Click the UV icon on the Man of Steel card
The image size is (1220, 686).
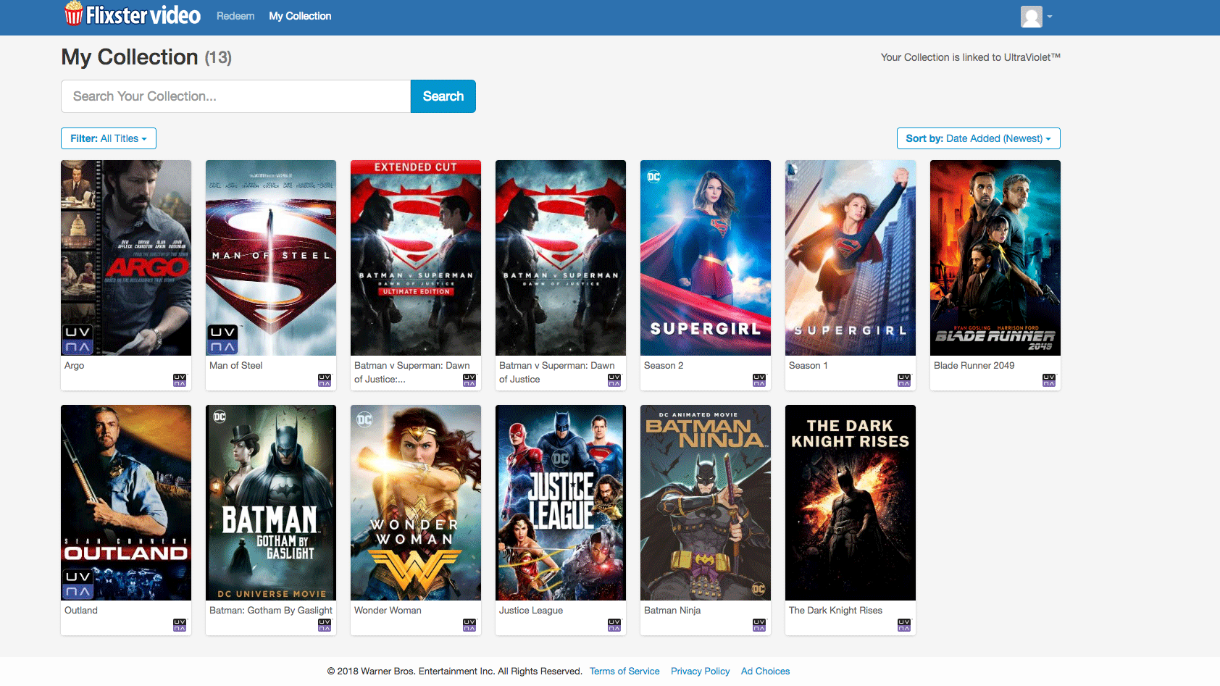click(324, 379)
